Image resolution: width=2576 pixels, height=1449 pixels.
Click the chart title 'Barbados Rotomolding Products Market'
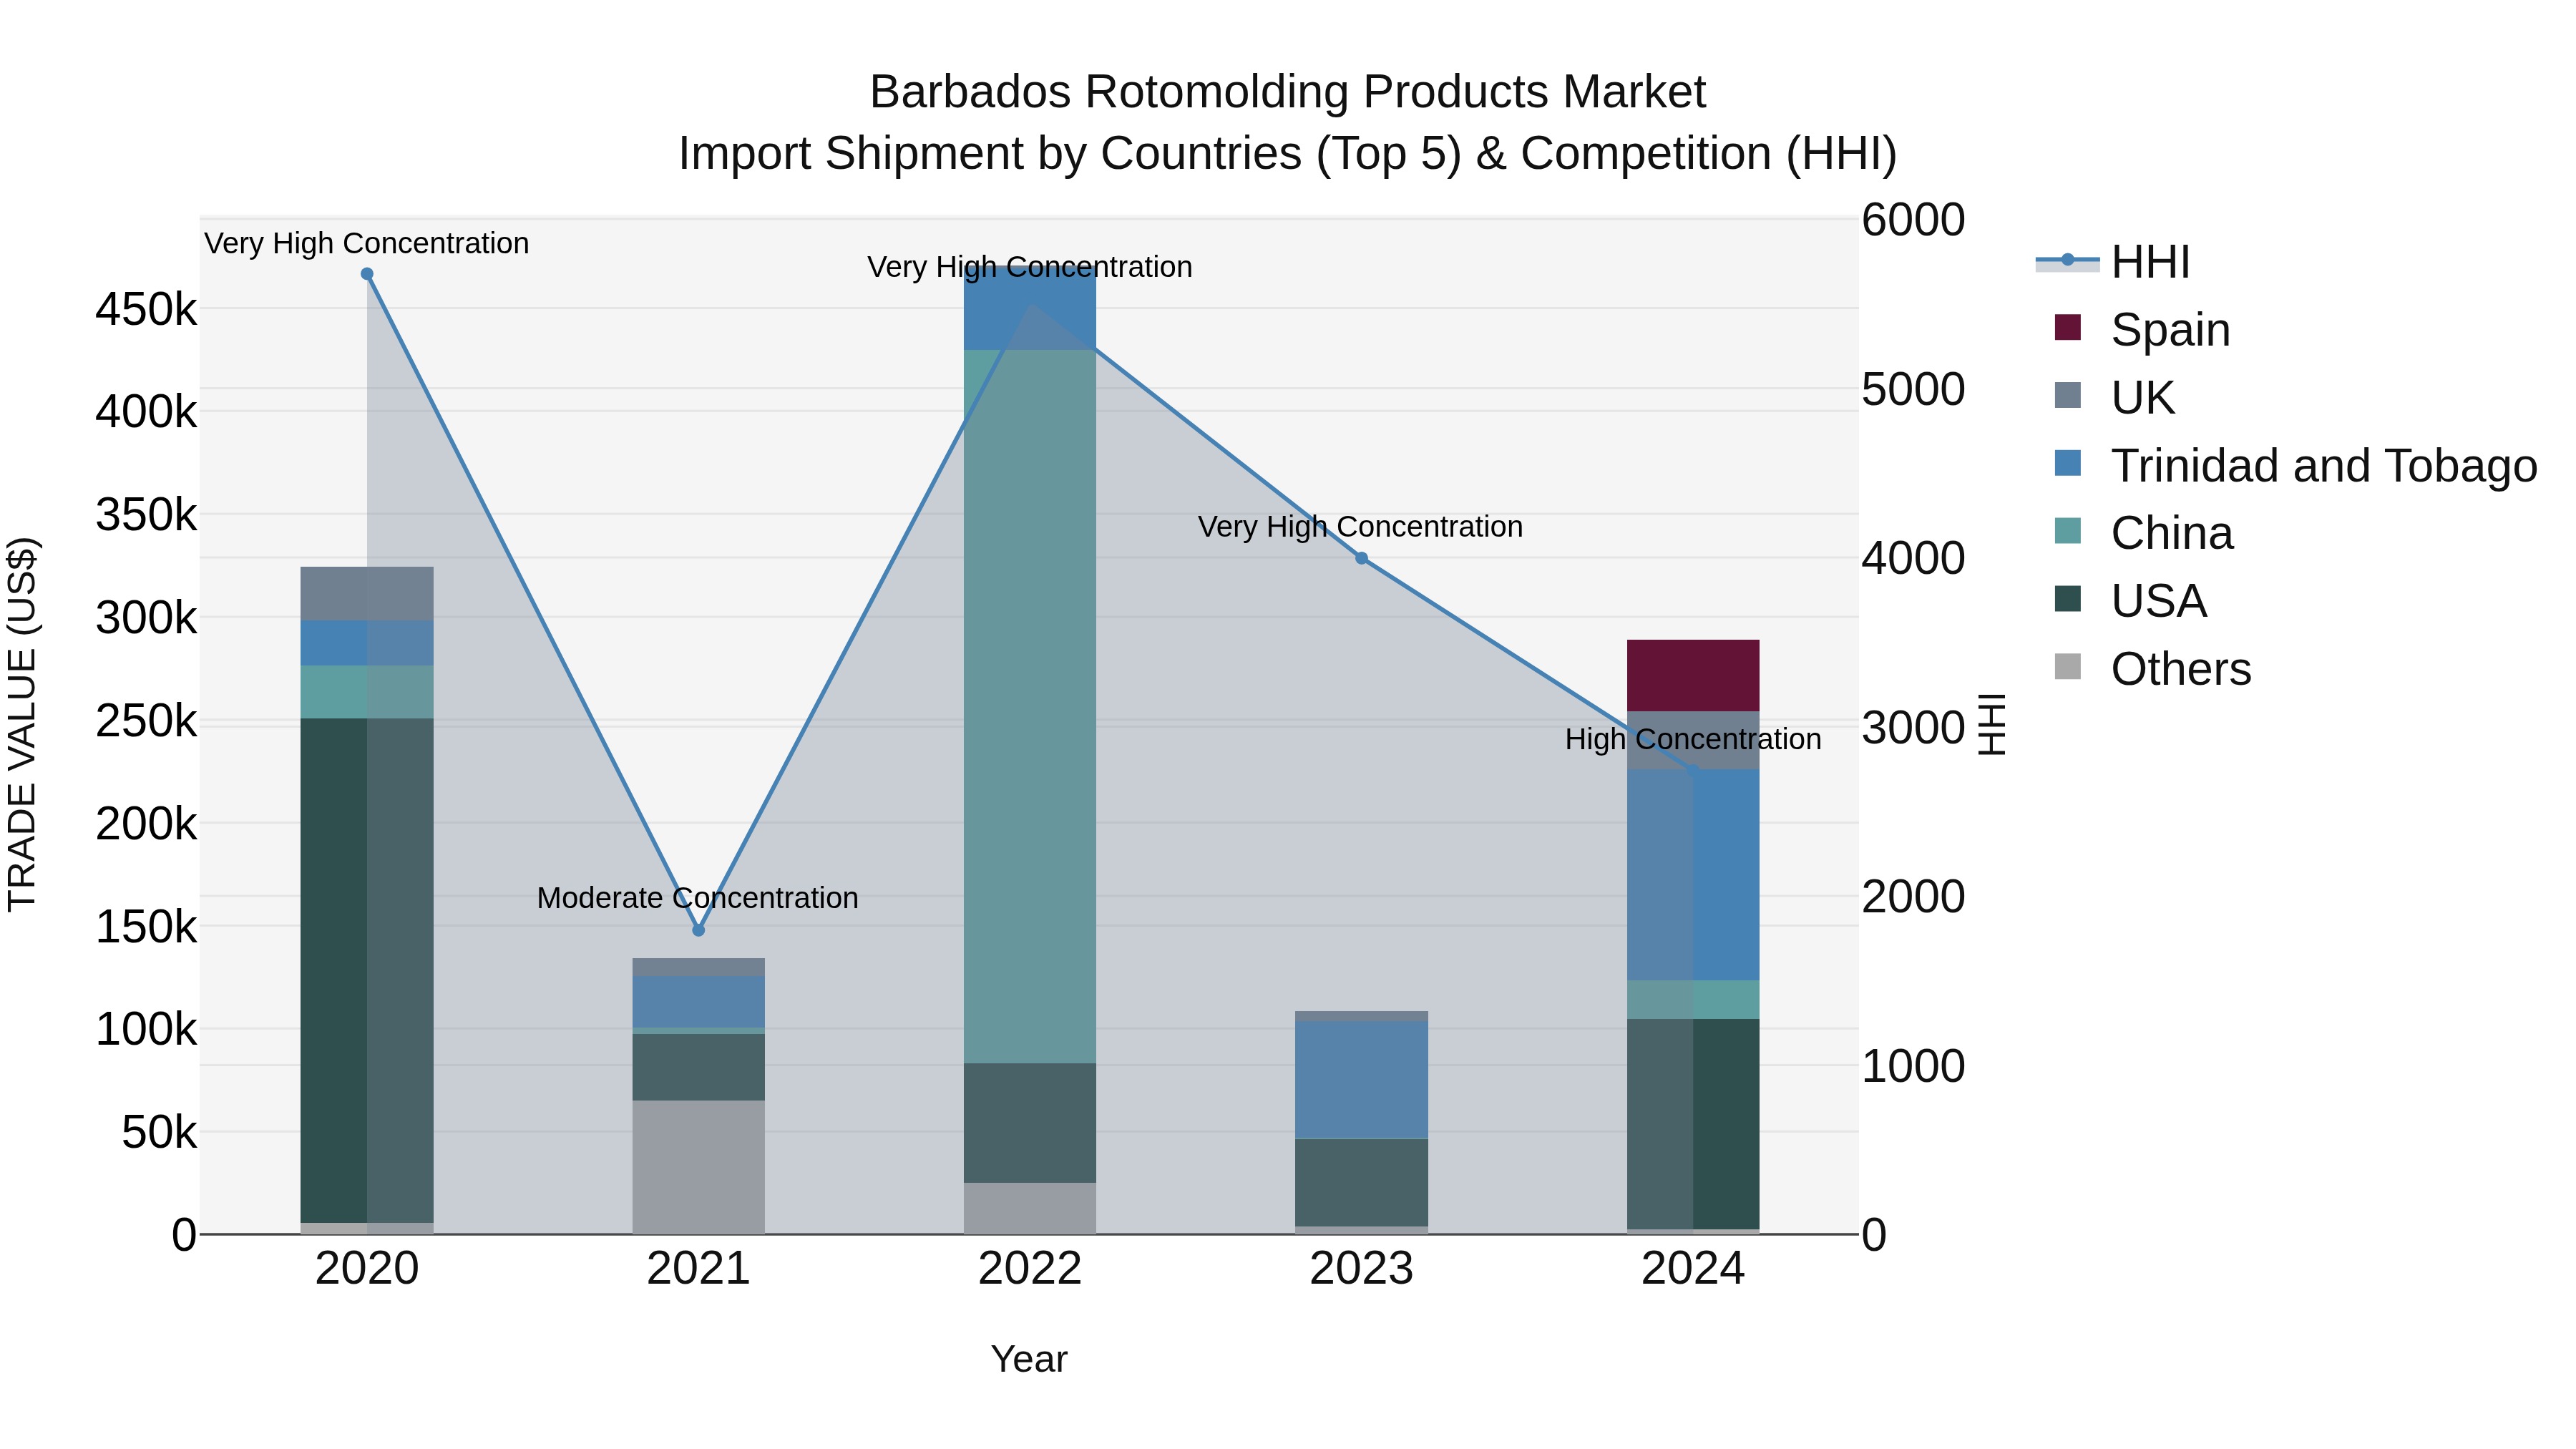coord(1287,92)
